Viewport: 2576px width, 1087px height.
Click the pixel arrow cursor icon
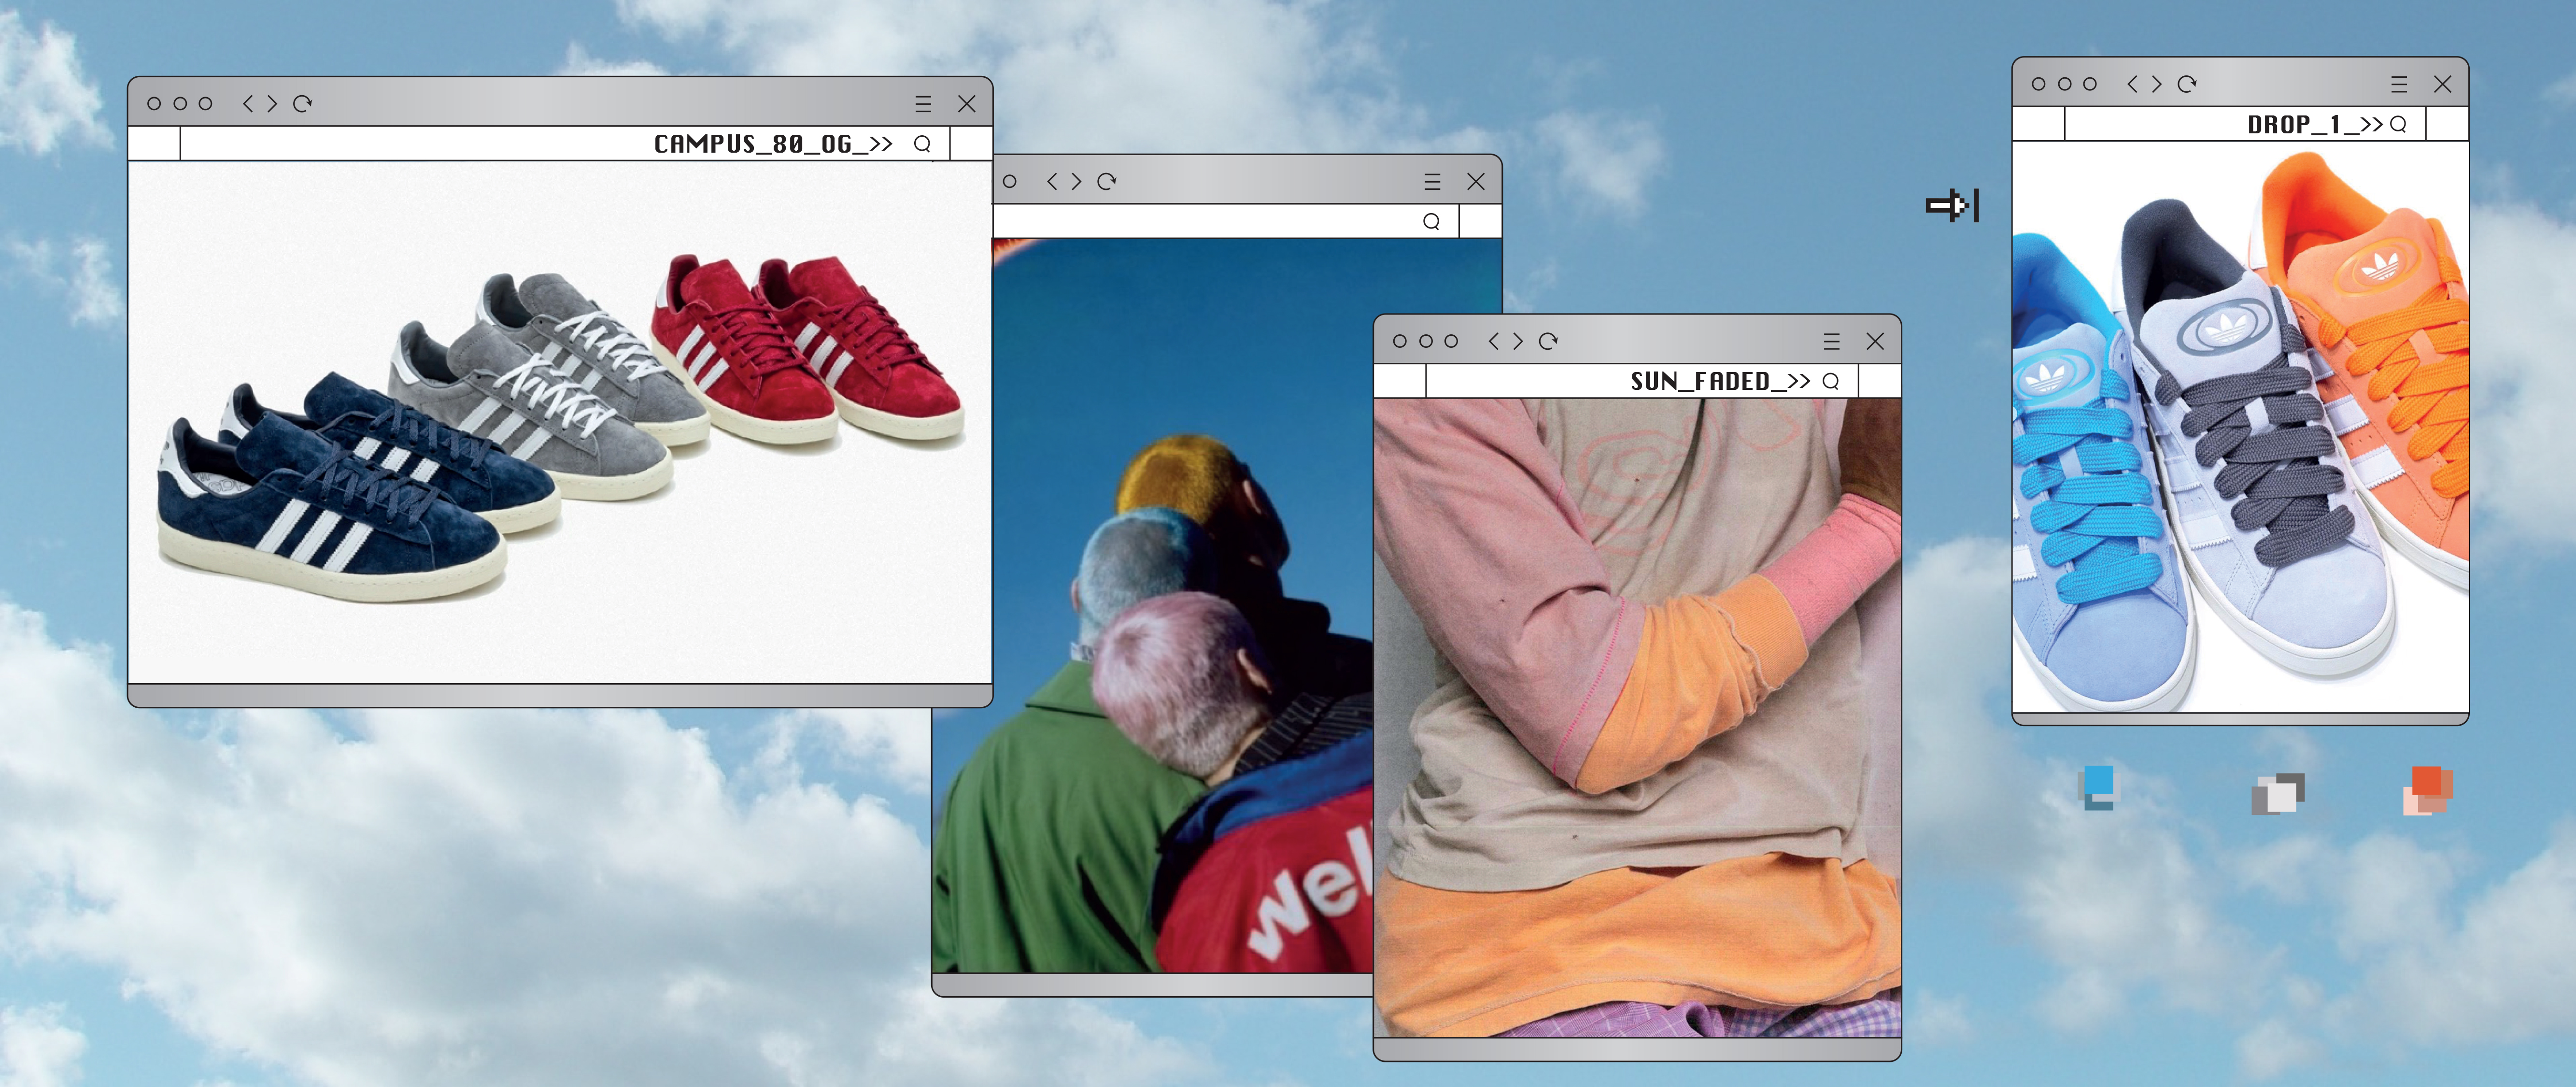point(1952,206)
